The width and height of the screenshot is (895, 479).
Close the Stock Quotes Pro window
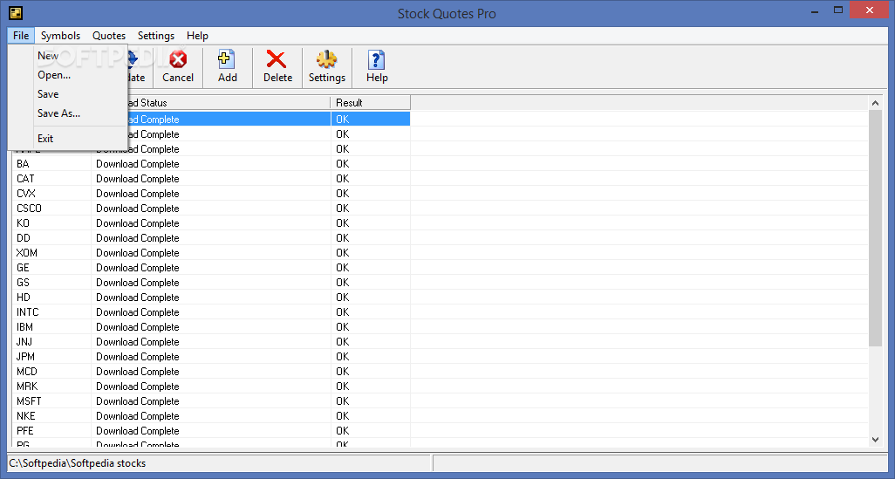870,10
